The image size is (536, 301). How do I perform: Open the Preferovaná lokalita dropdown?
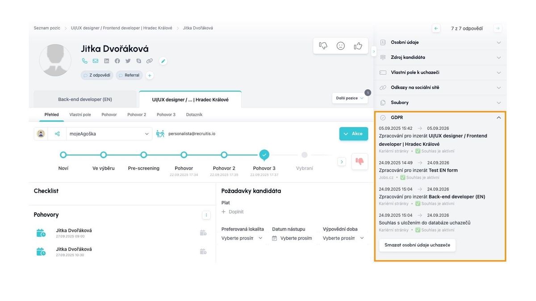(x=242, y=238)
